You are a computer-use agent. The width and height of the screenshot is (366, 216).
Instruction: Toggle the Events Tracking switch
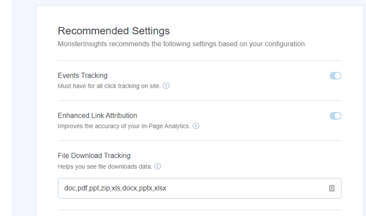tap(336, 76)
